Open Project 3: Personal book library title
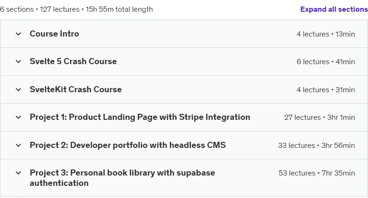Image resolution: width=368 pixels, height=198 pixels. click(122, 178)
